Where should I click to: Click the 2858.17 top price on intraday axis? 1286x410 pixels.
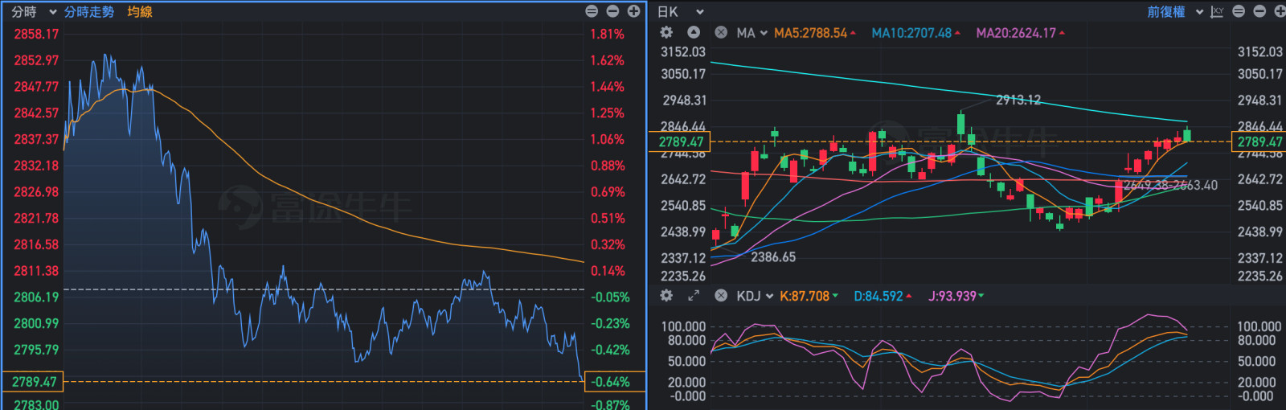36,34
